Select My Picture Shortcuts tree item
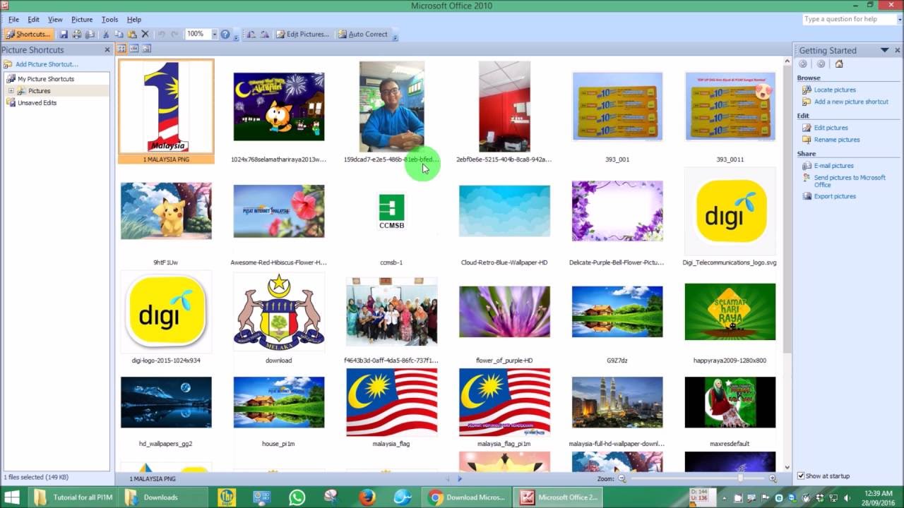 click(x=46, y=79)
